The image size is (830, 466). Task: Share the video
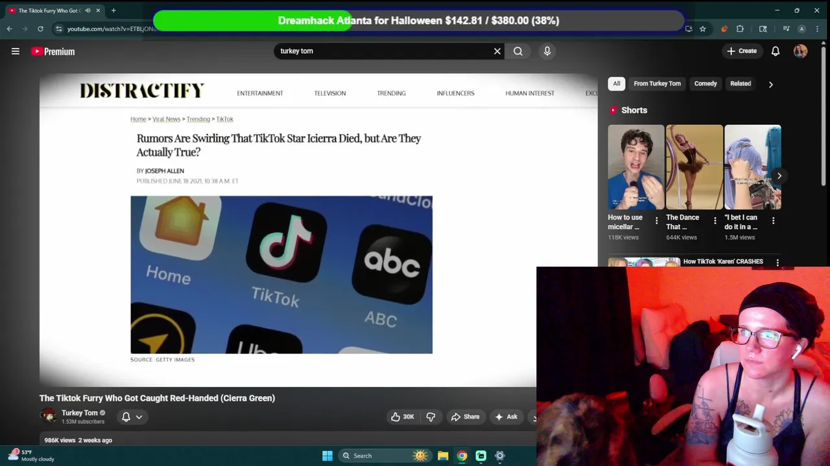pos(465,417)
